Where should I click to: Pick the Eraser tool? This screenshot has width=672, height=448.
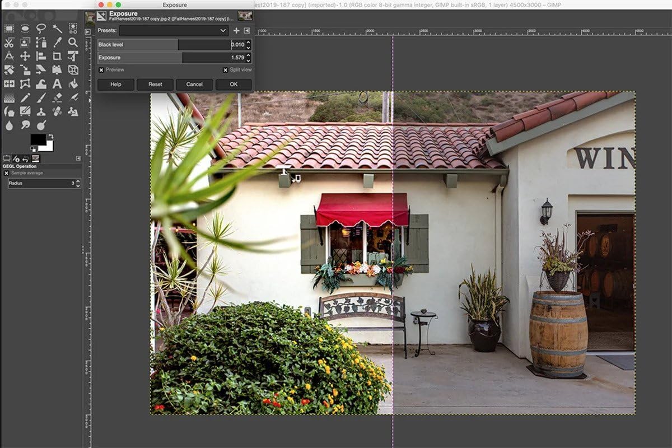tap(57, 97)
